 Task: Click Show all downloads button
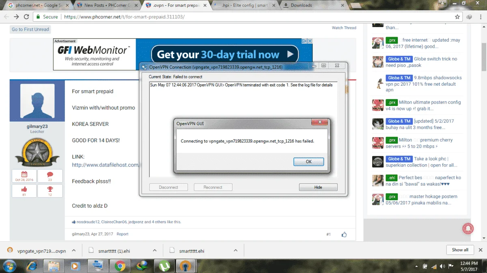pos(460,250)
